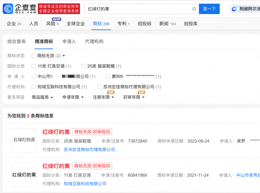Screen dimensions: 260x193
Task: Open second 红绿灯的黄 trademark title (11类)
Action: 56,166
